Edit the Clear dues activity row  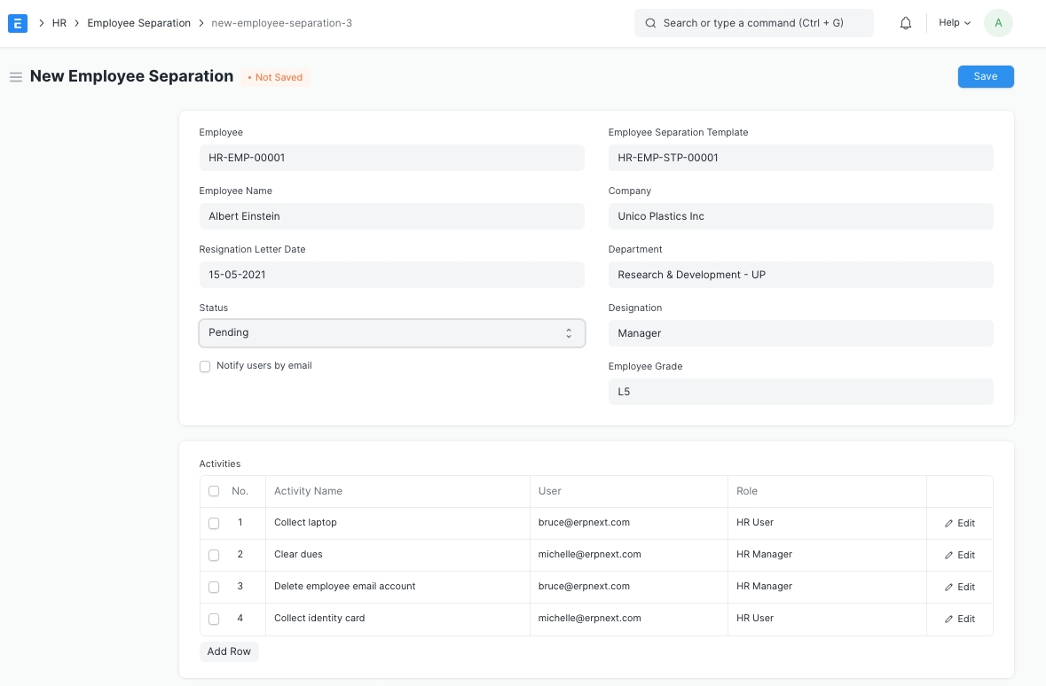[x=960, y=555]
